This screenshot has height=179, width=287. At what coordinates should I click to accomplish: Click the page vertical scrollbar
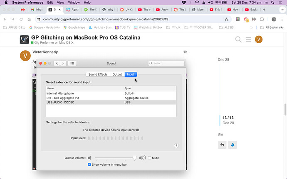pyautogui.click(x=285, y=110)
